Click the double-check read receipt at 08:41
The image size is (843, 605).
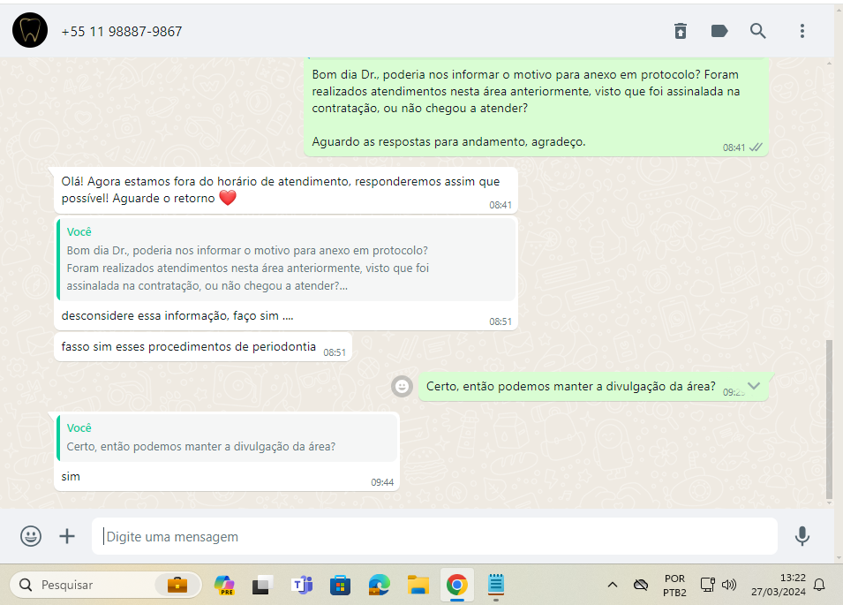(756, 147)
